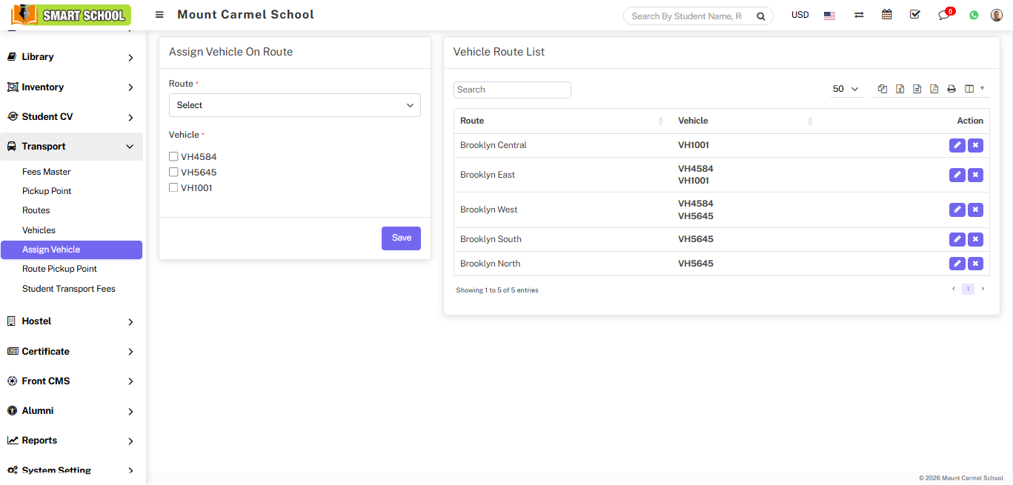This screenshot has width=1013, height=485.
Task: Check the VH5645 vehicle checkbox
Action: (x=173, y=172)
